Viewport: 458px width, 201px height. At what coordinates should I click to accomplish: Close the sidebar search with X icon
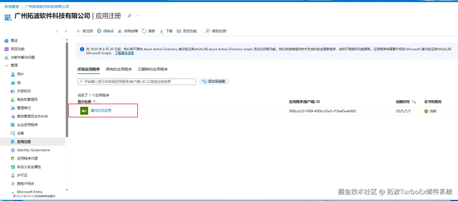[x=57, y=31]
